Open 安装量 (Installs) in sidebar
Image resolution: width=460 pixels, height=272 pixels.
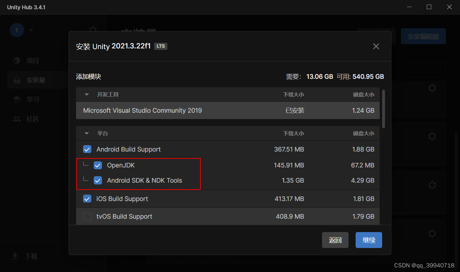(36, 80)
